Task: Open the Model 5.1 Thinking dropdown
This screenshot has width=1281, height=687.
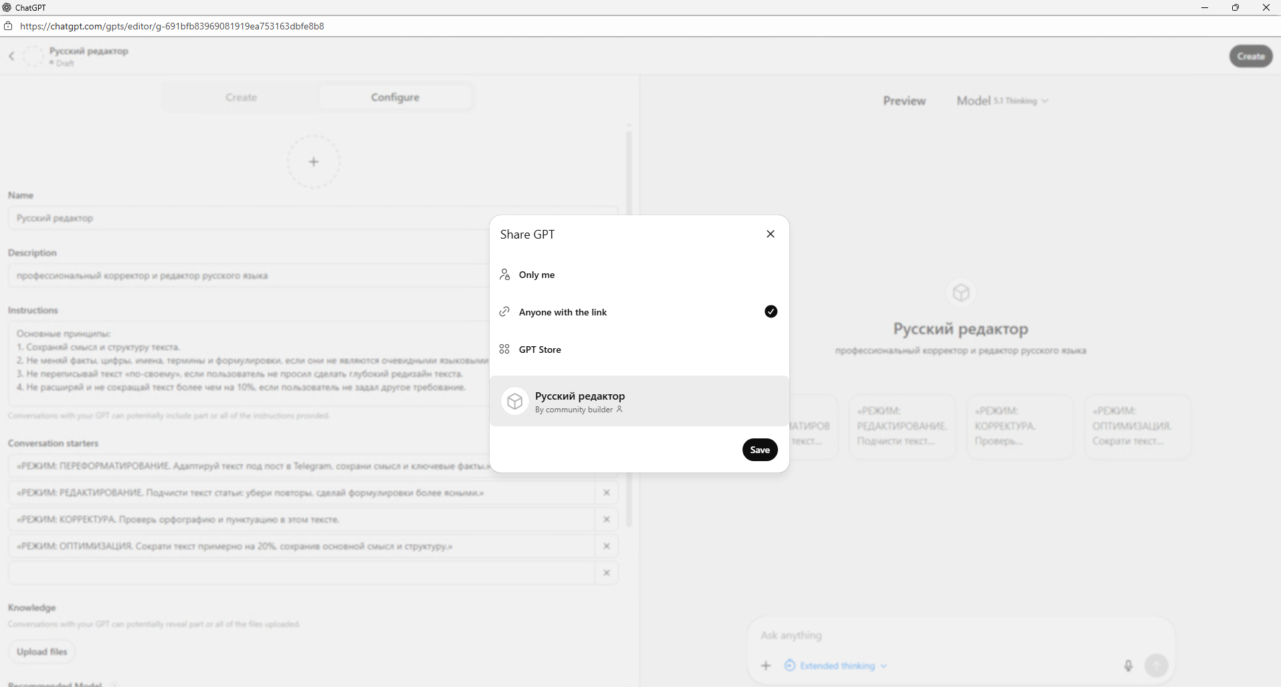Action: click(x=1001, y=101)
